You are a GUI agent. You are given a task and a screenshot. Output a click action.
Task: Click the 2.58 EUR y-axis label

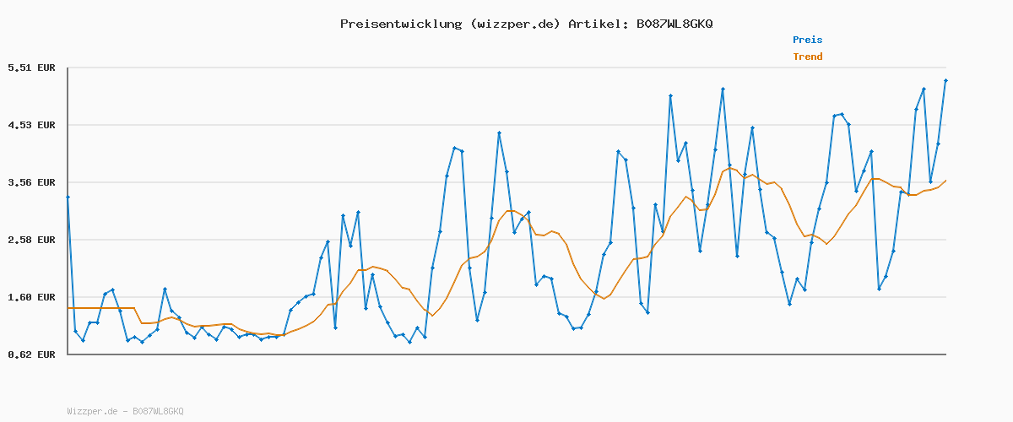point(31,240)
